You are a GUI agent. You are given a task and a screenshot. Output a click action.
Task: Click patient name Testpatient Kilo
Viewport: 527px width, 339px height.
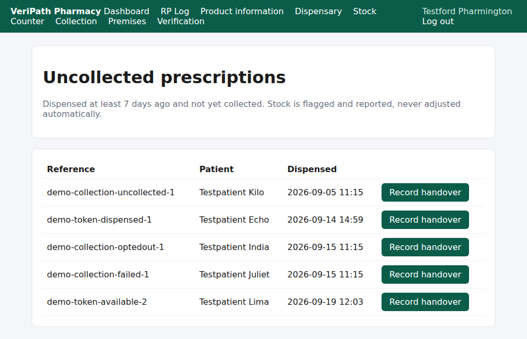(231, 192)
